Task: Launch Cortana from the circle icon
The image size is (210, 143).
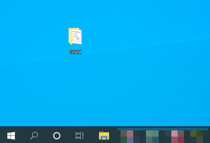Action: coord(56,136)
